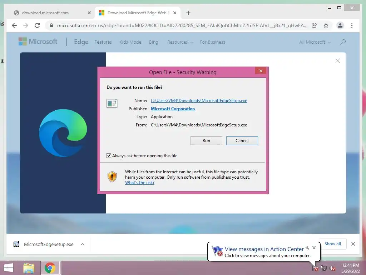The image size is (366, 275).
Task: Click the Action Center notification wrench icon
Action: 307,248
